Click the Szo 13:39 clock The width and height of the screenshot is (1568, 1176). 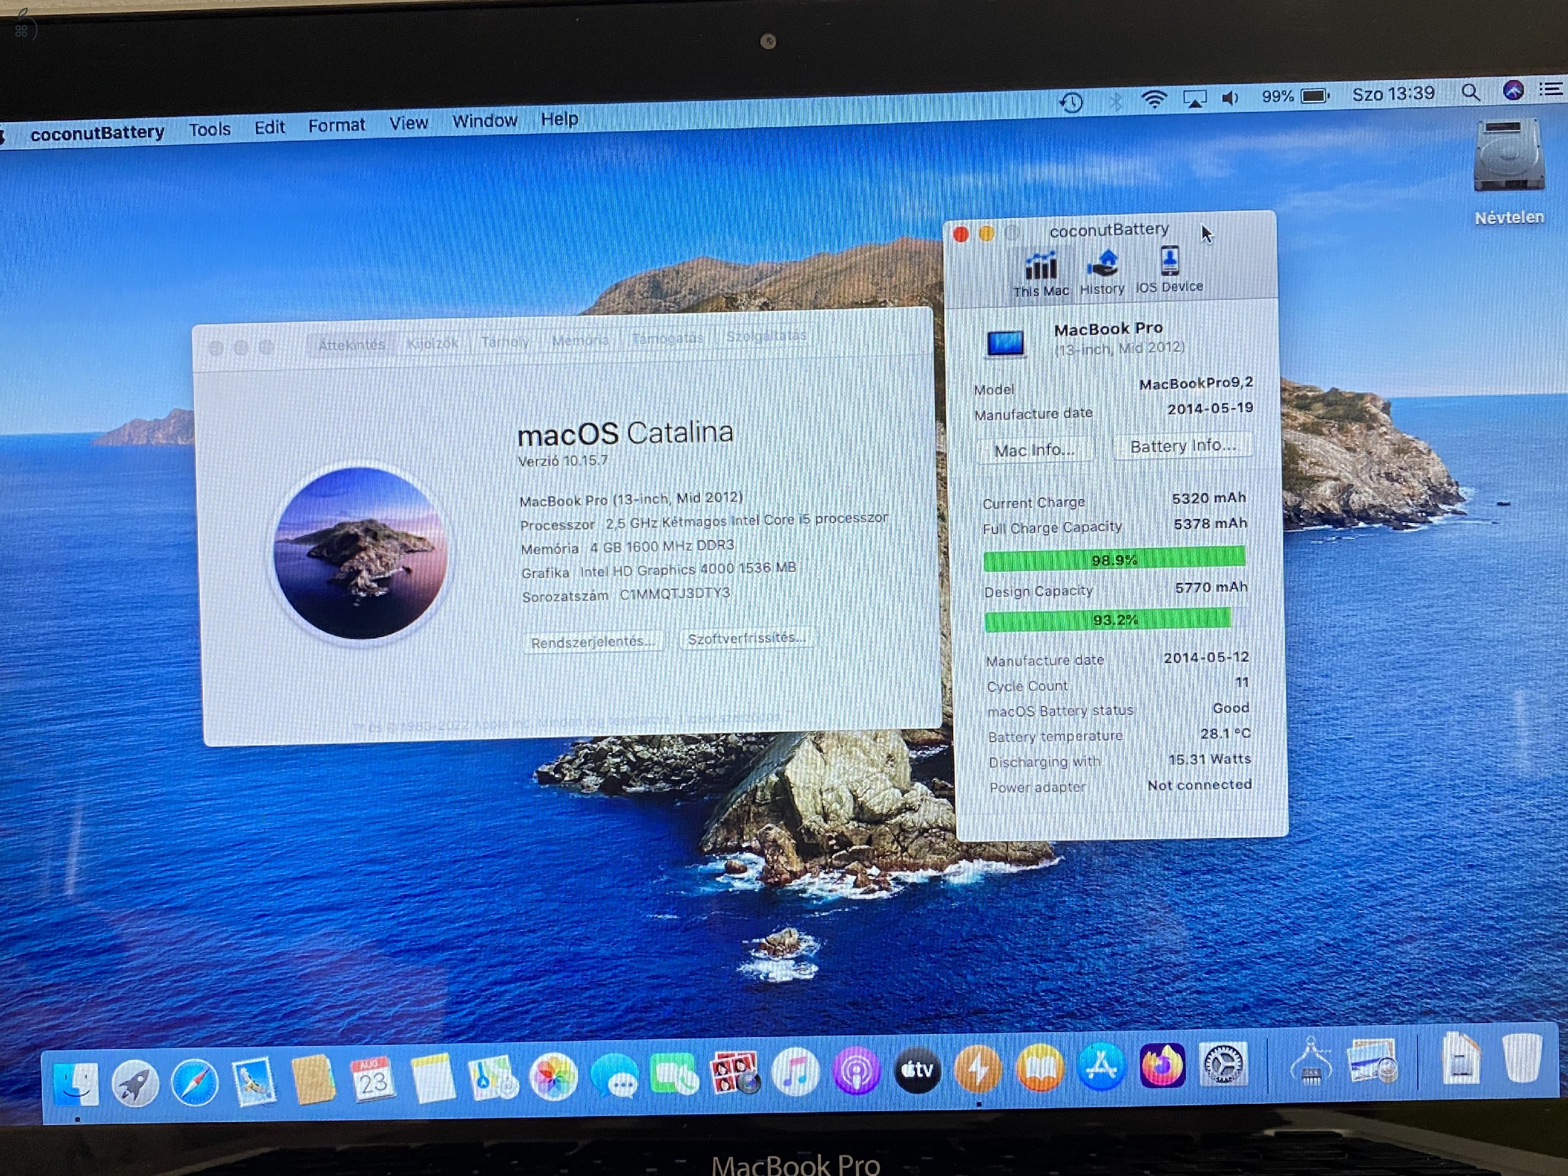pyautogui.click(x=1393, y=94)
